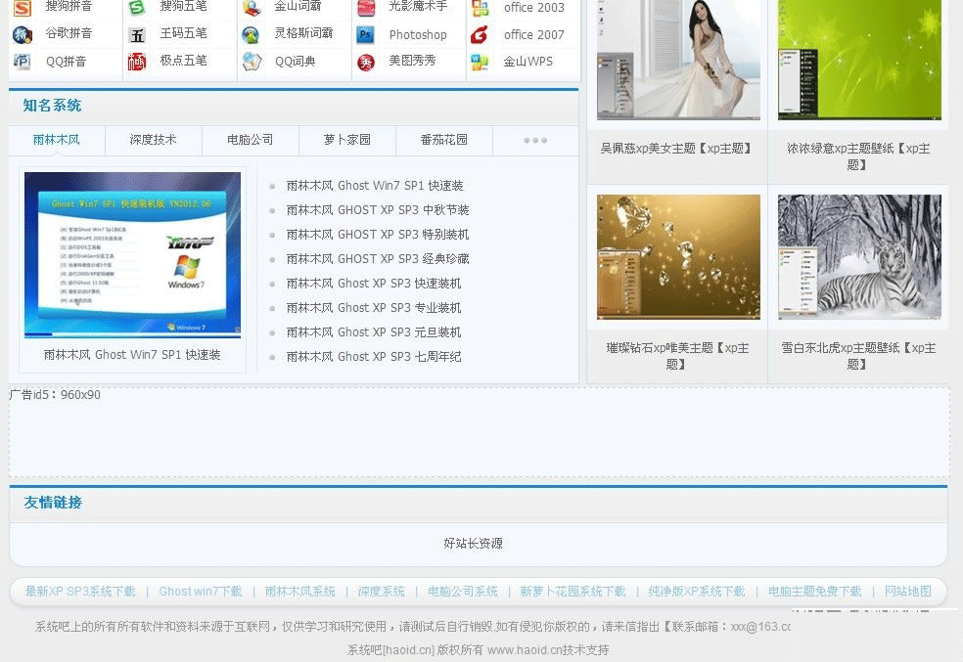The width and height of the screenshot is (963, 662).
Task: Click the office 2007 red icon
Action: [x=480, y=35]
